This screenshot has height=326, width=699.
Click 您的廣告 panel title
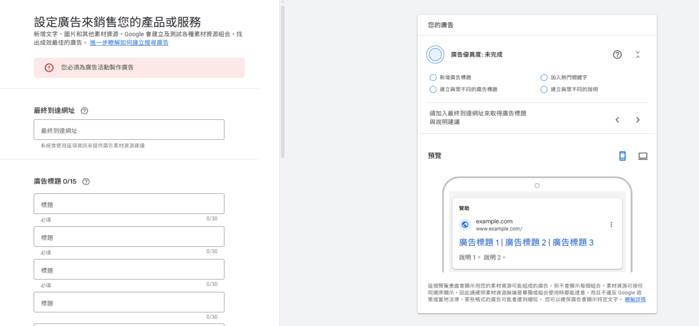(440, 25)
